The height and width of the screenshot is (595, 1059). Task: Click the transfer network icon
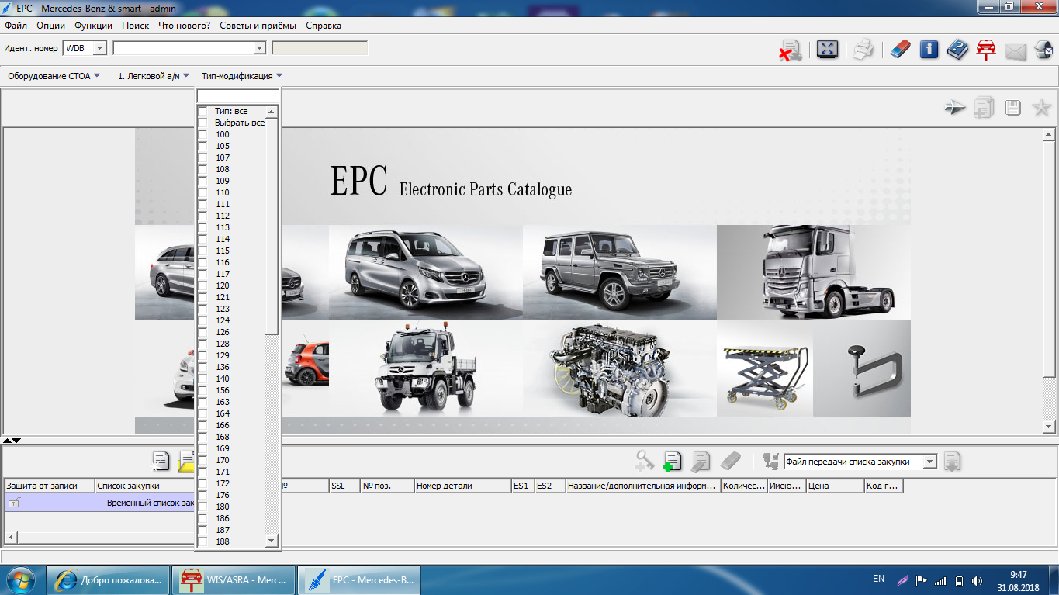(x=770, y=462)
